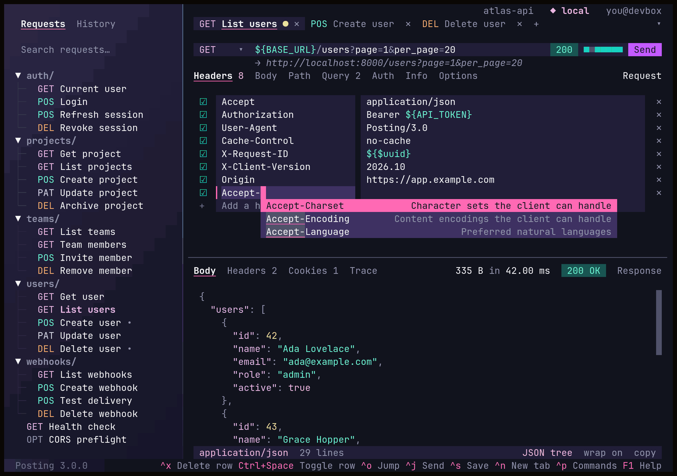Toggle the User-Agent header checkbox
Screen dimensions: 677x476
pos(203,128)
